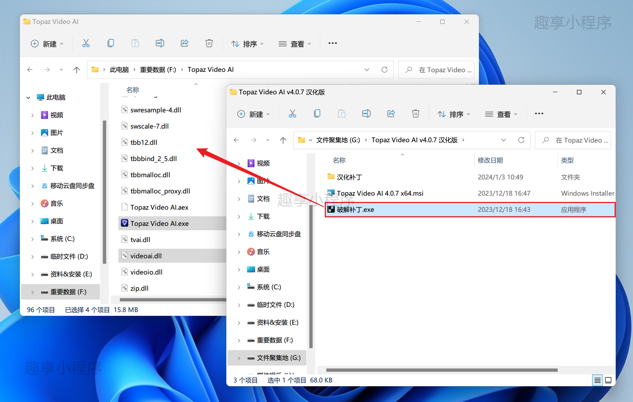Open recent locations dropdown in Topaz Video AI window

point(61,70)
